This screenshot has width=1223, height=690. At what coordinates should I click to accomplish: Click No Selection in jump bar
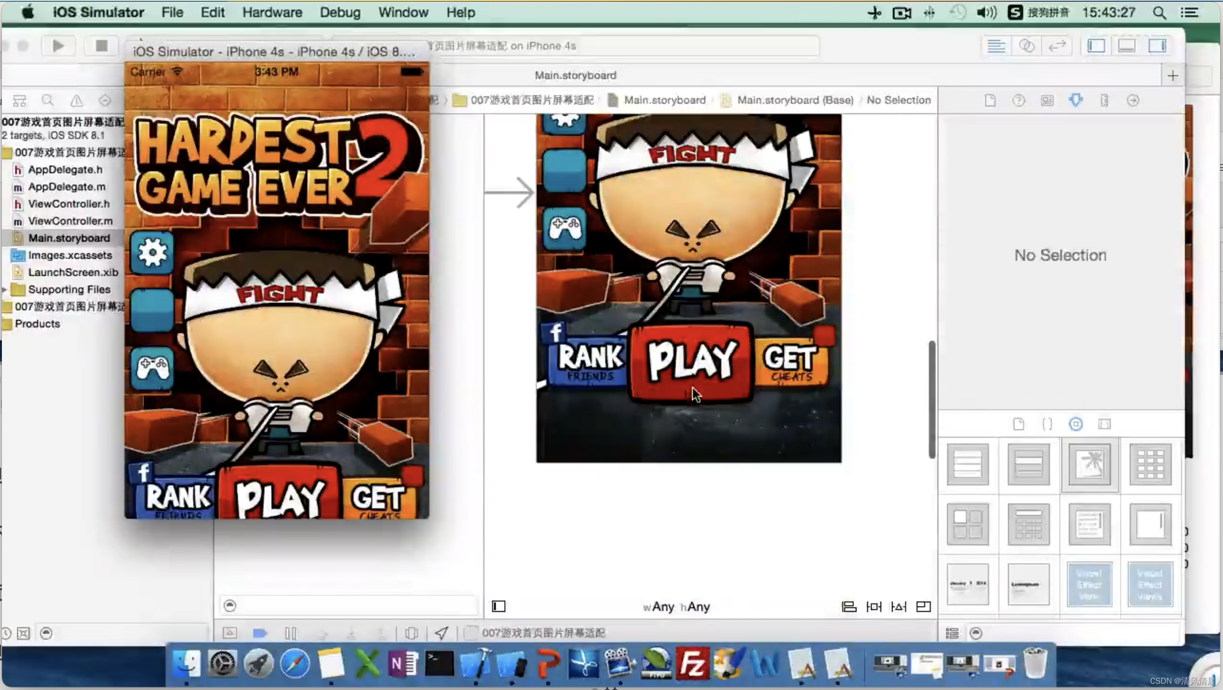898,100
